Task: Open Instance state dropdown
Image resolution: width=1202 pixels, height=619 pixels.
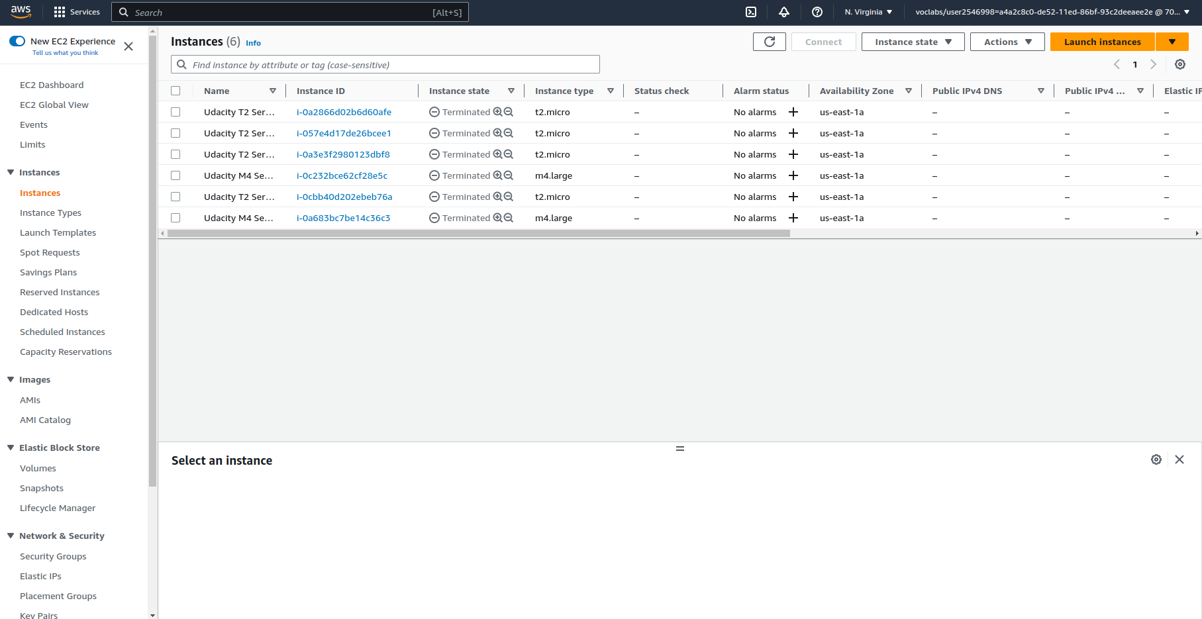Action: point(913,42)
